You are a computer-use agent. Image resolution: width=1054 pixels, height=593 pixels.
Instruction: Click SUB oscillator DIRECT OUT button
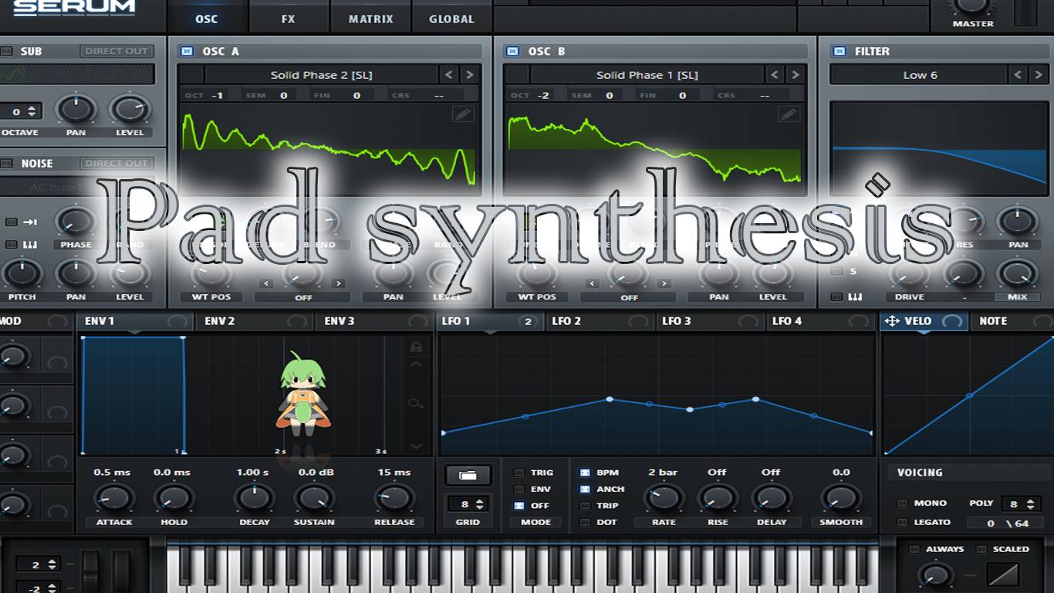[x=116, y=51]
